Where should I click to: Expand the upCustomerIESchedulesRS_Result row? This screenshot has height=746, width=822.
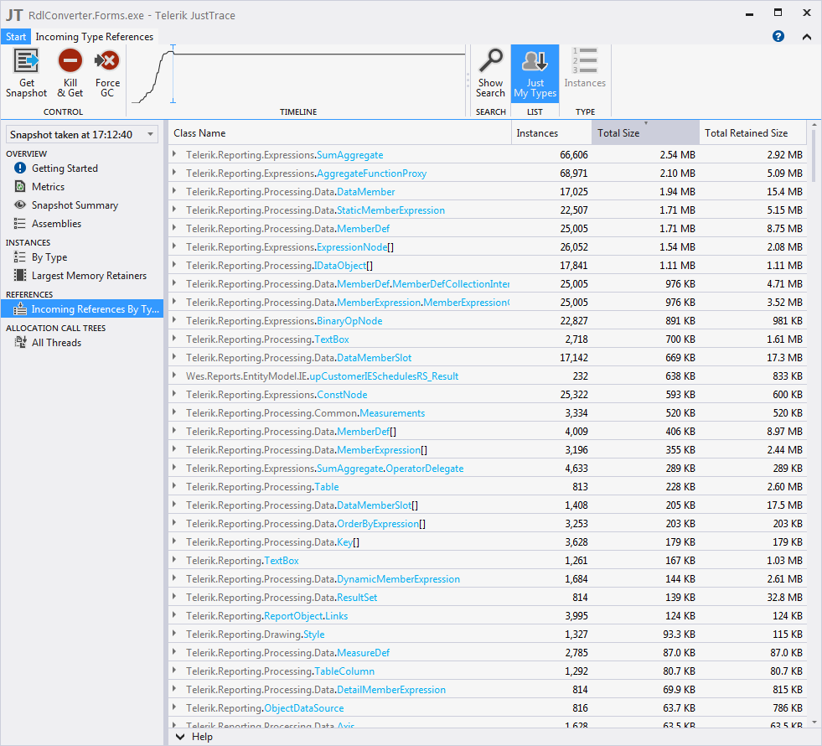(x=174, y=376)
